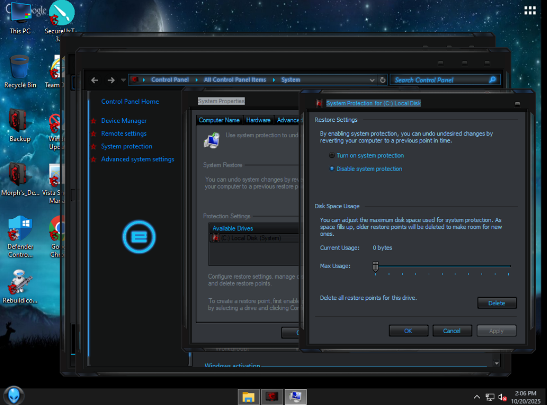Click scroll down arrow in System window
547x405 pixels.
pyautogui.click(x=496, y=363)
